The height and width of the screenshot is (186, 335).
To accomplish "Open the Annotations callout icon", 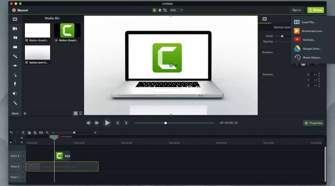I will tap(15, 38).
